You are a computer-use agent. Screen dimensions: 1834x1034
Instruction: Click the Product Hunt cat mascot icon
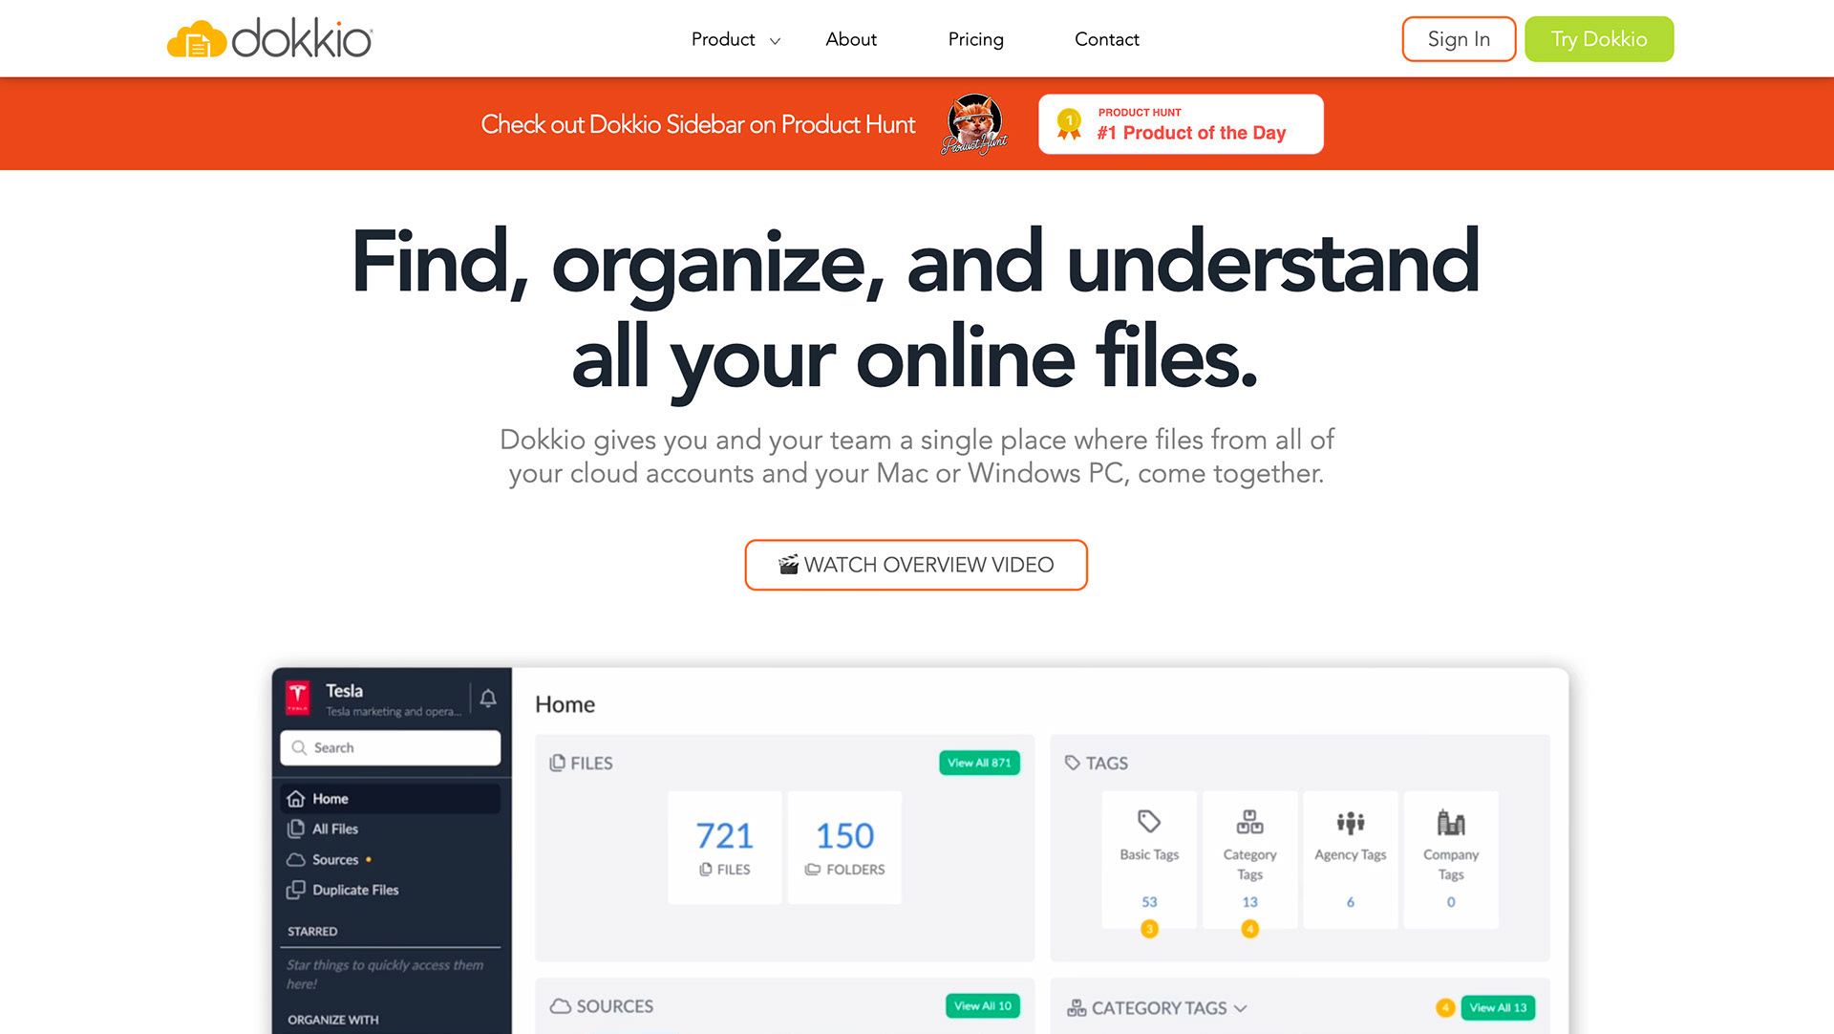click(x=974, y=123)
